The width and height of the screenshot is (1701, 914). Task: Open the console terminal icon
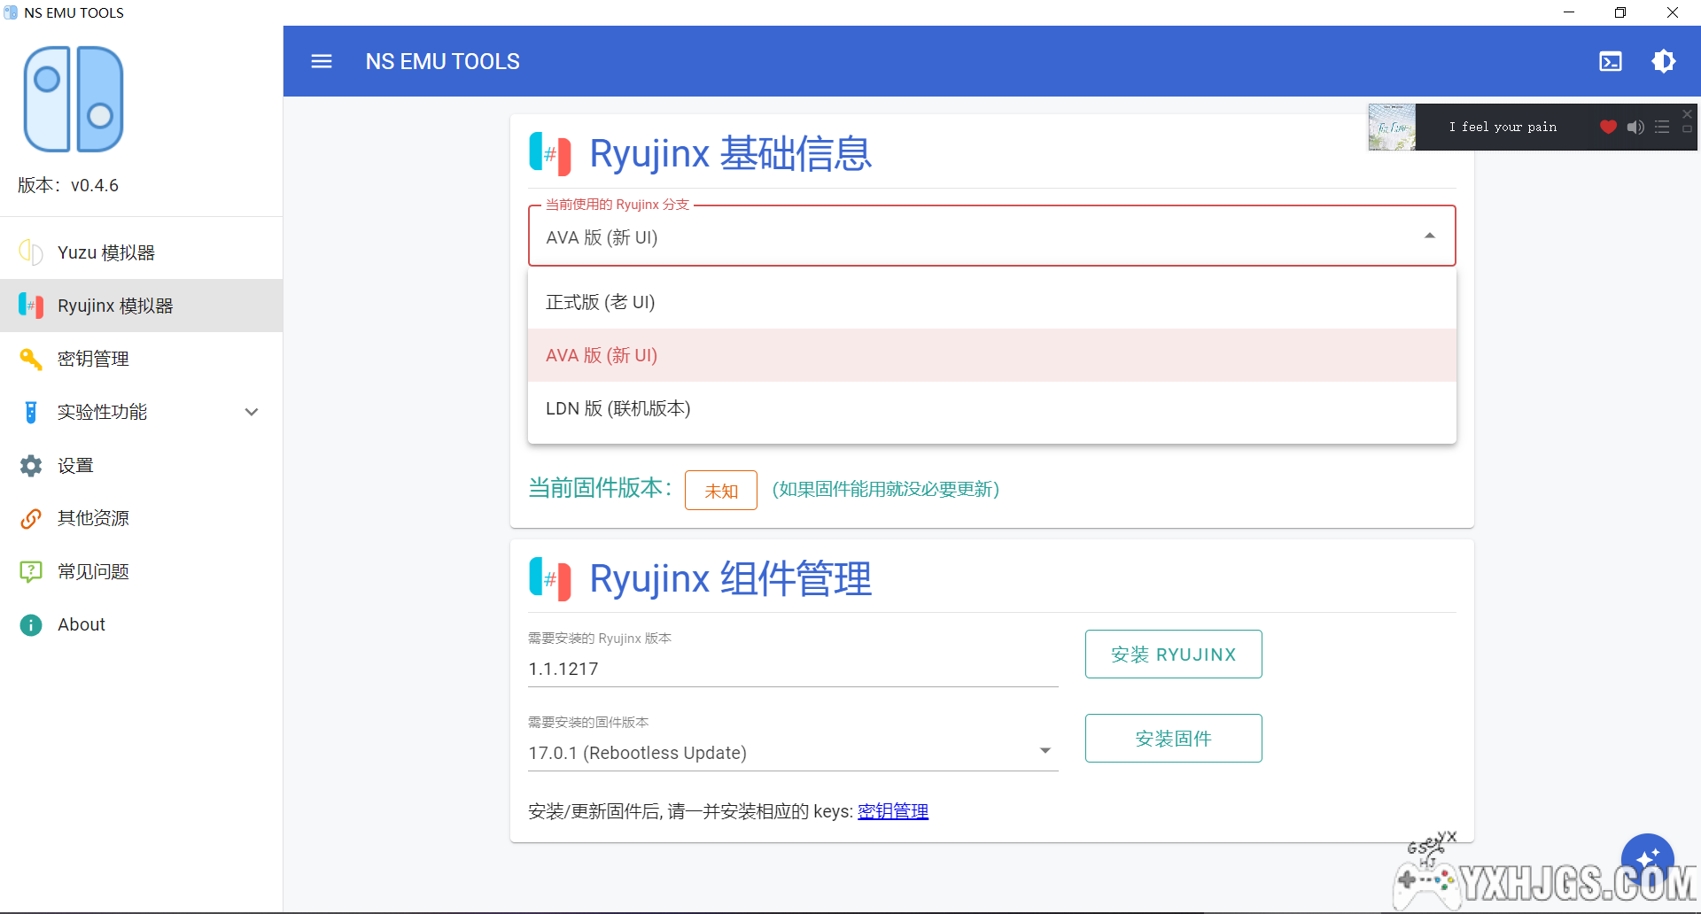[x=1610, y=61]
